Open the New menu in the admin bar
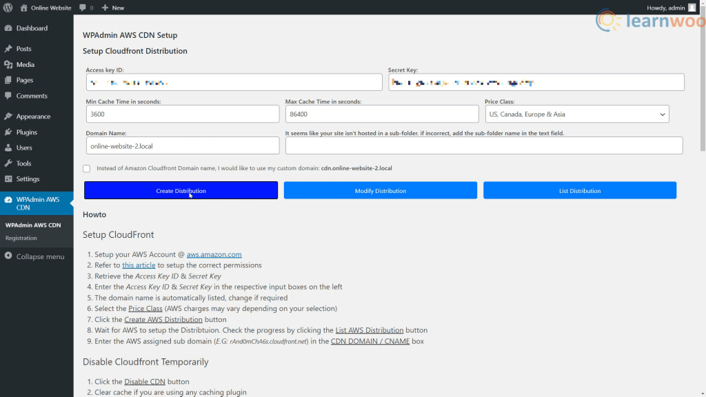706x397 pixels. [112, 8]
